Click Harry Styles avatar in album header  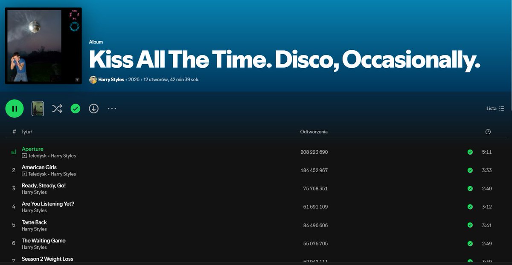[x=93, y=80]
